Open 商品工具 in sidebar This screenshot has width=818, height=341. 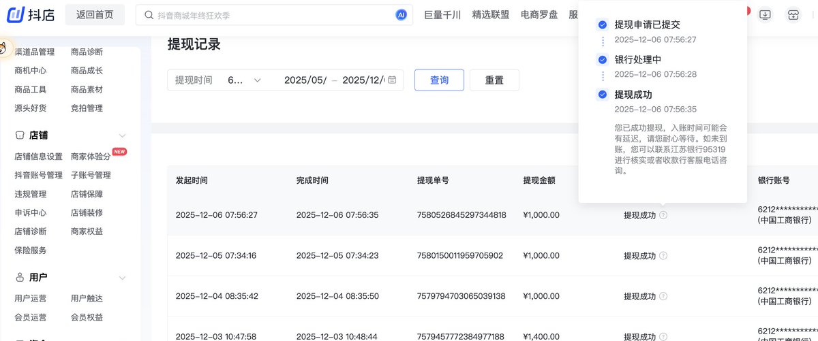31,89
